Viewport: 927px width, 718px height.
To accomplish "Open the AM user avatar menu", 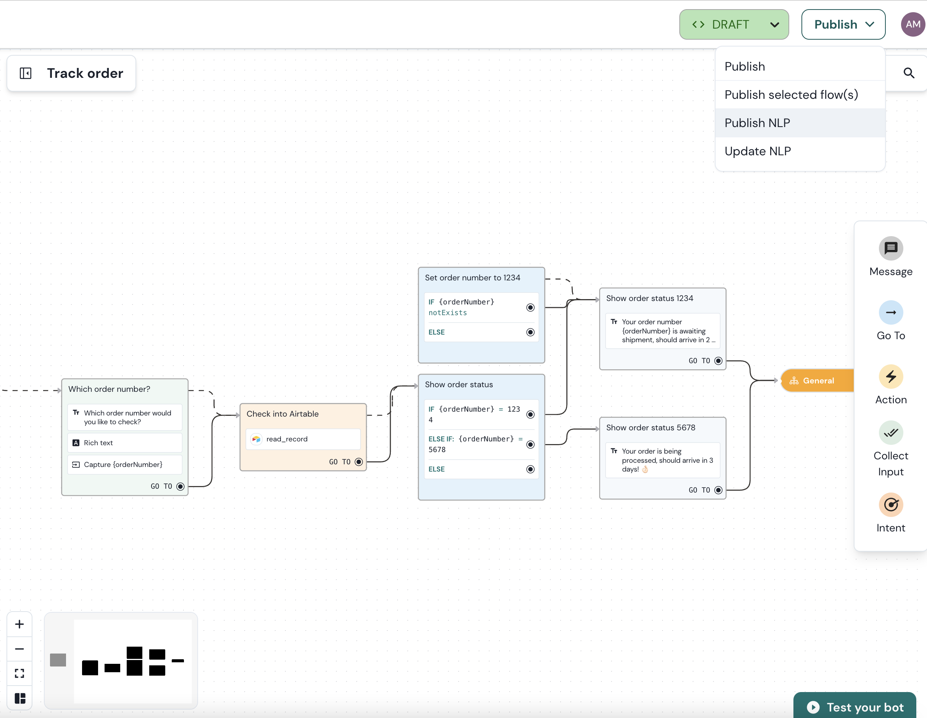I will coord(912,25).
